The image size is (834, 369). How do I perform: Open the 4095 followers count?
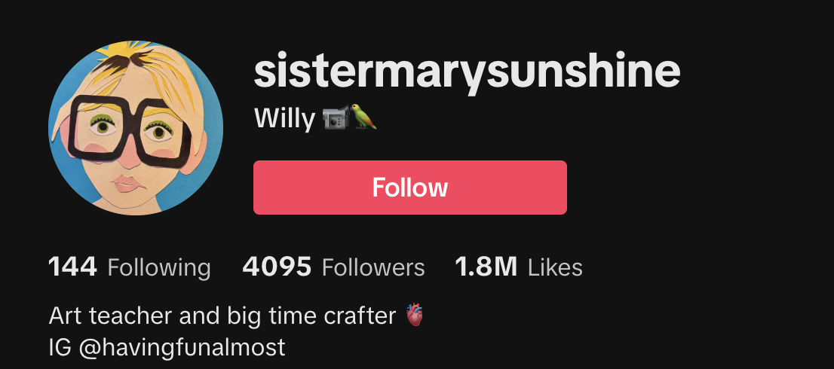[x=277, y=267]
